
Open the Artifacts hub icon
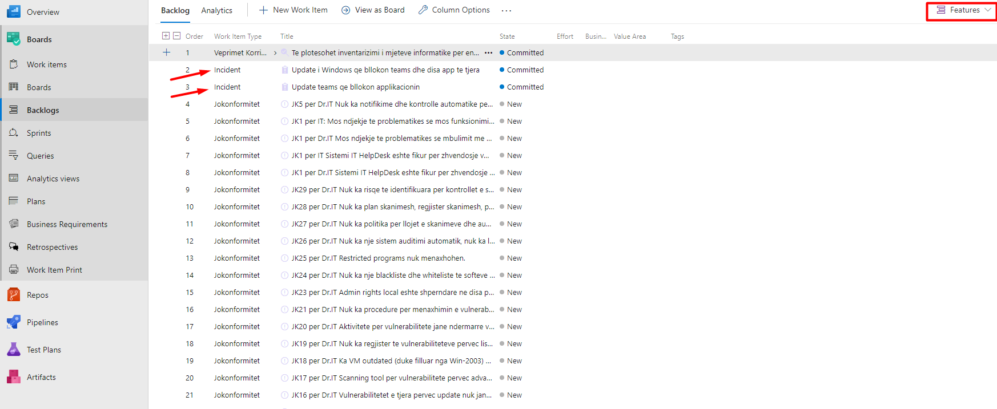coord(14,377)
